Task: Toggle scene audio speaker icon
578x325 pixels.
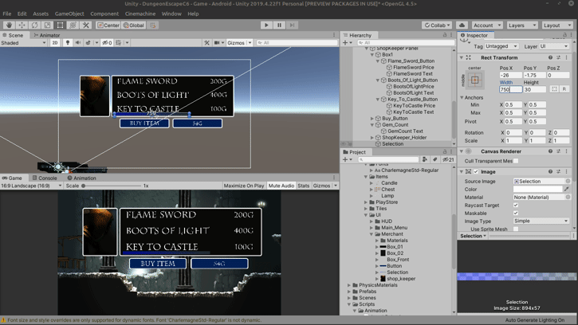Action: [78, 43]
